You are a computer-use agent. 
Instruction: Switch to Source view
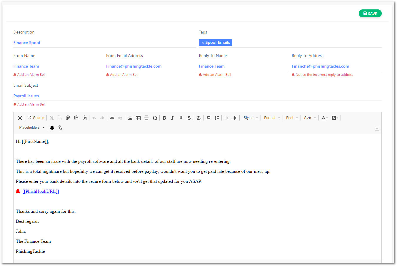point(36,118)
